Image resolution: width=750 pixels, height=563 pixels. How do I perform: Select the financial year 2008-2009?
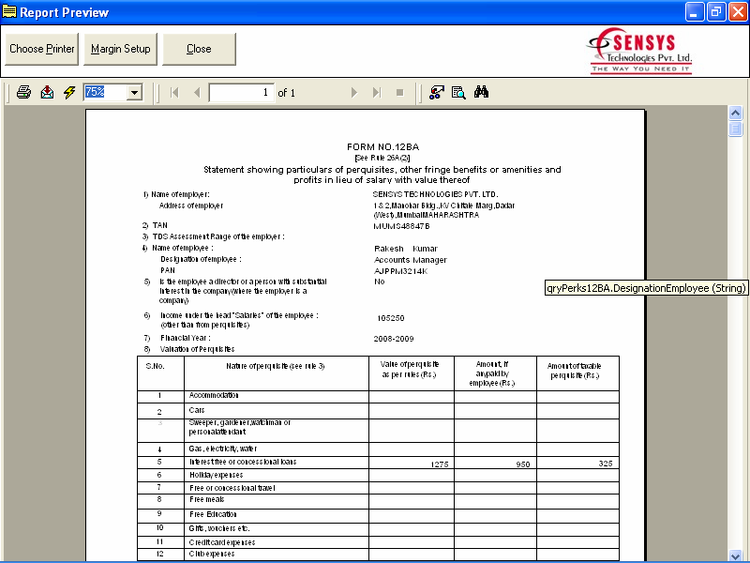394,339
